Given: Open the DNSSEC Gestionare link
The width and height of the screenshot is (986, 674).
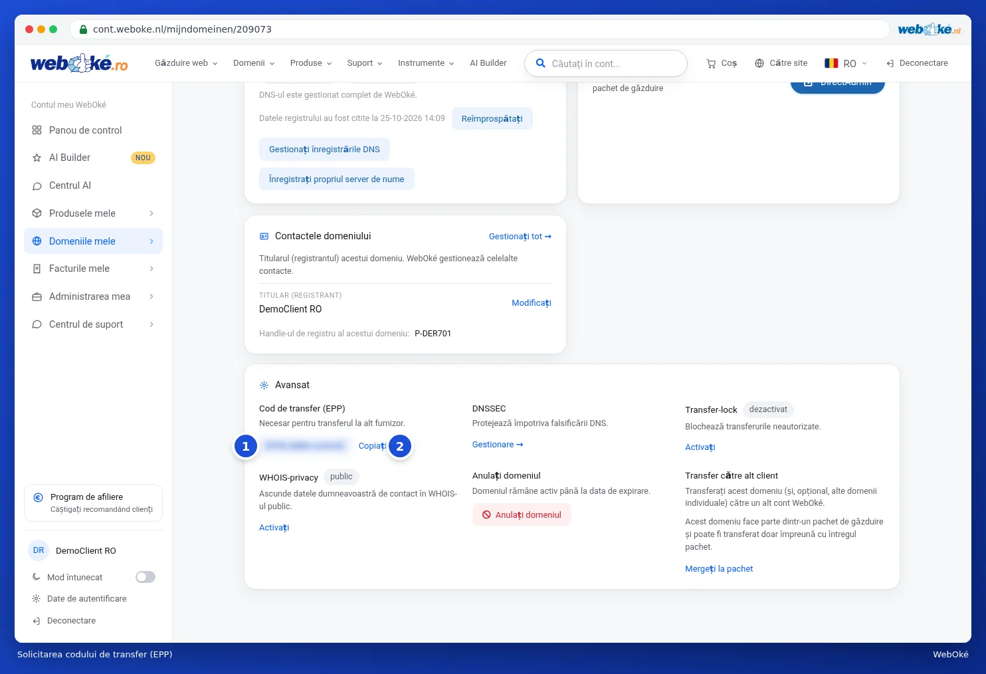Looking at the screenshot, I should coord(498,445).
